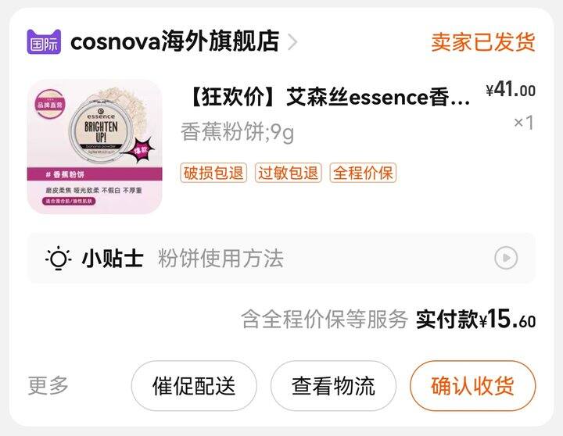Open 小贴士 tips bar

pyautogui.click(x=281, y=258)
